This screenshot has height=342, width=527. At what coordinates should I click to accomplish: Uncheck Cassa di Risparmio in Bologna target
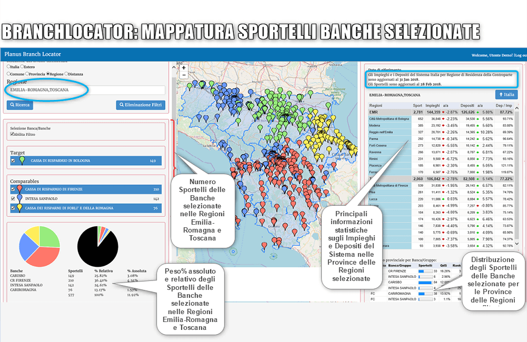pos(13,161)
